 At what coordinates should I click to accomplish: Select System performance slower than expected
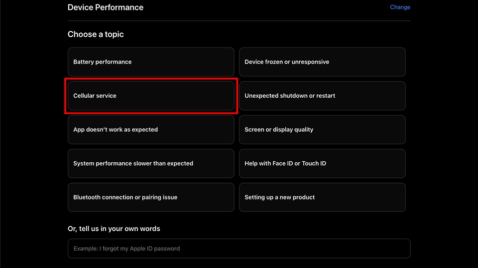pos(151,163)
